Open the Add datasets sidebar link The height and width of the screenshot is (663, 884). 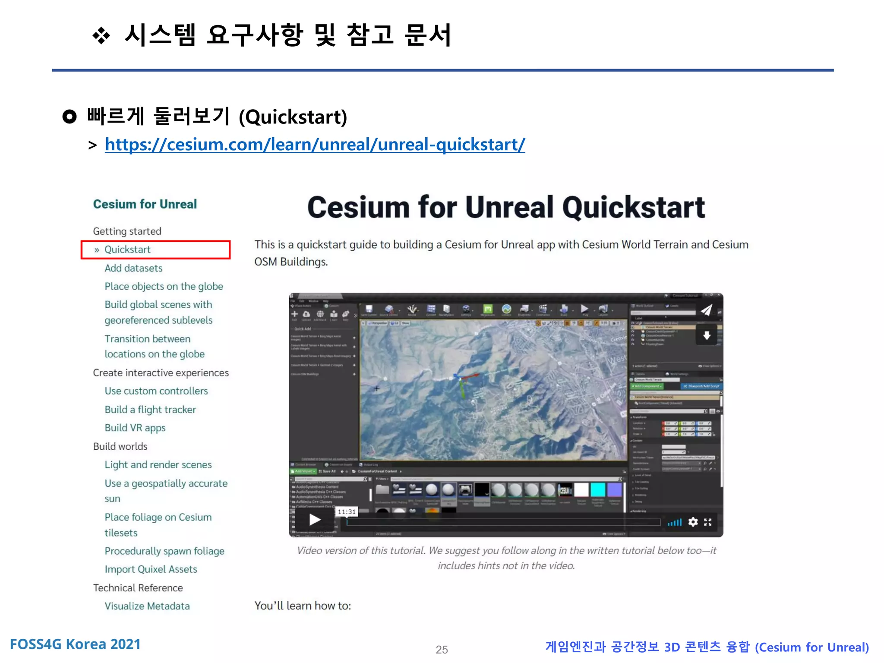(x=133, y=268)
